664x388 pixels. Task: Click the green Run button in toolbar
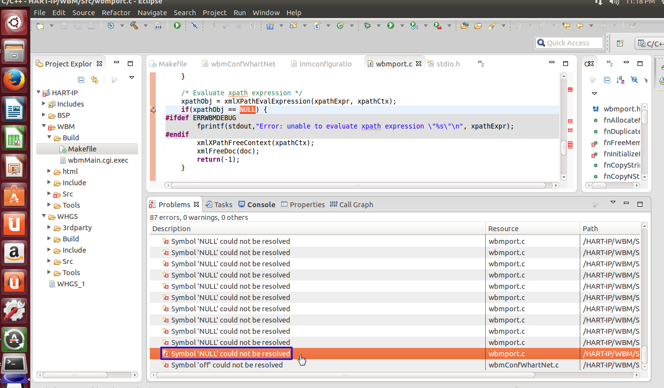point(390,25)
